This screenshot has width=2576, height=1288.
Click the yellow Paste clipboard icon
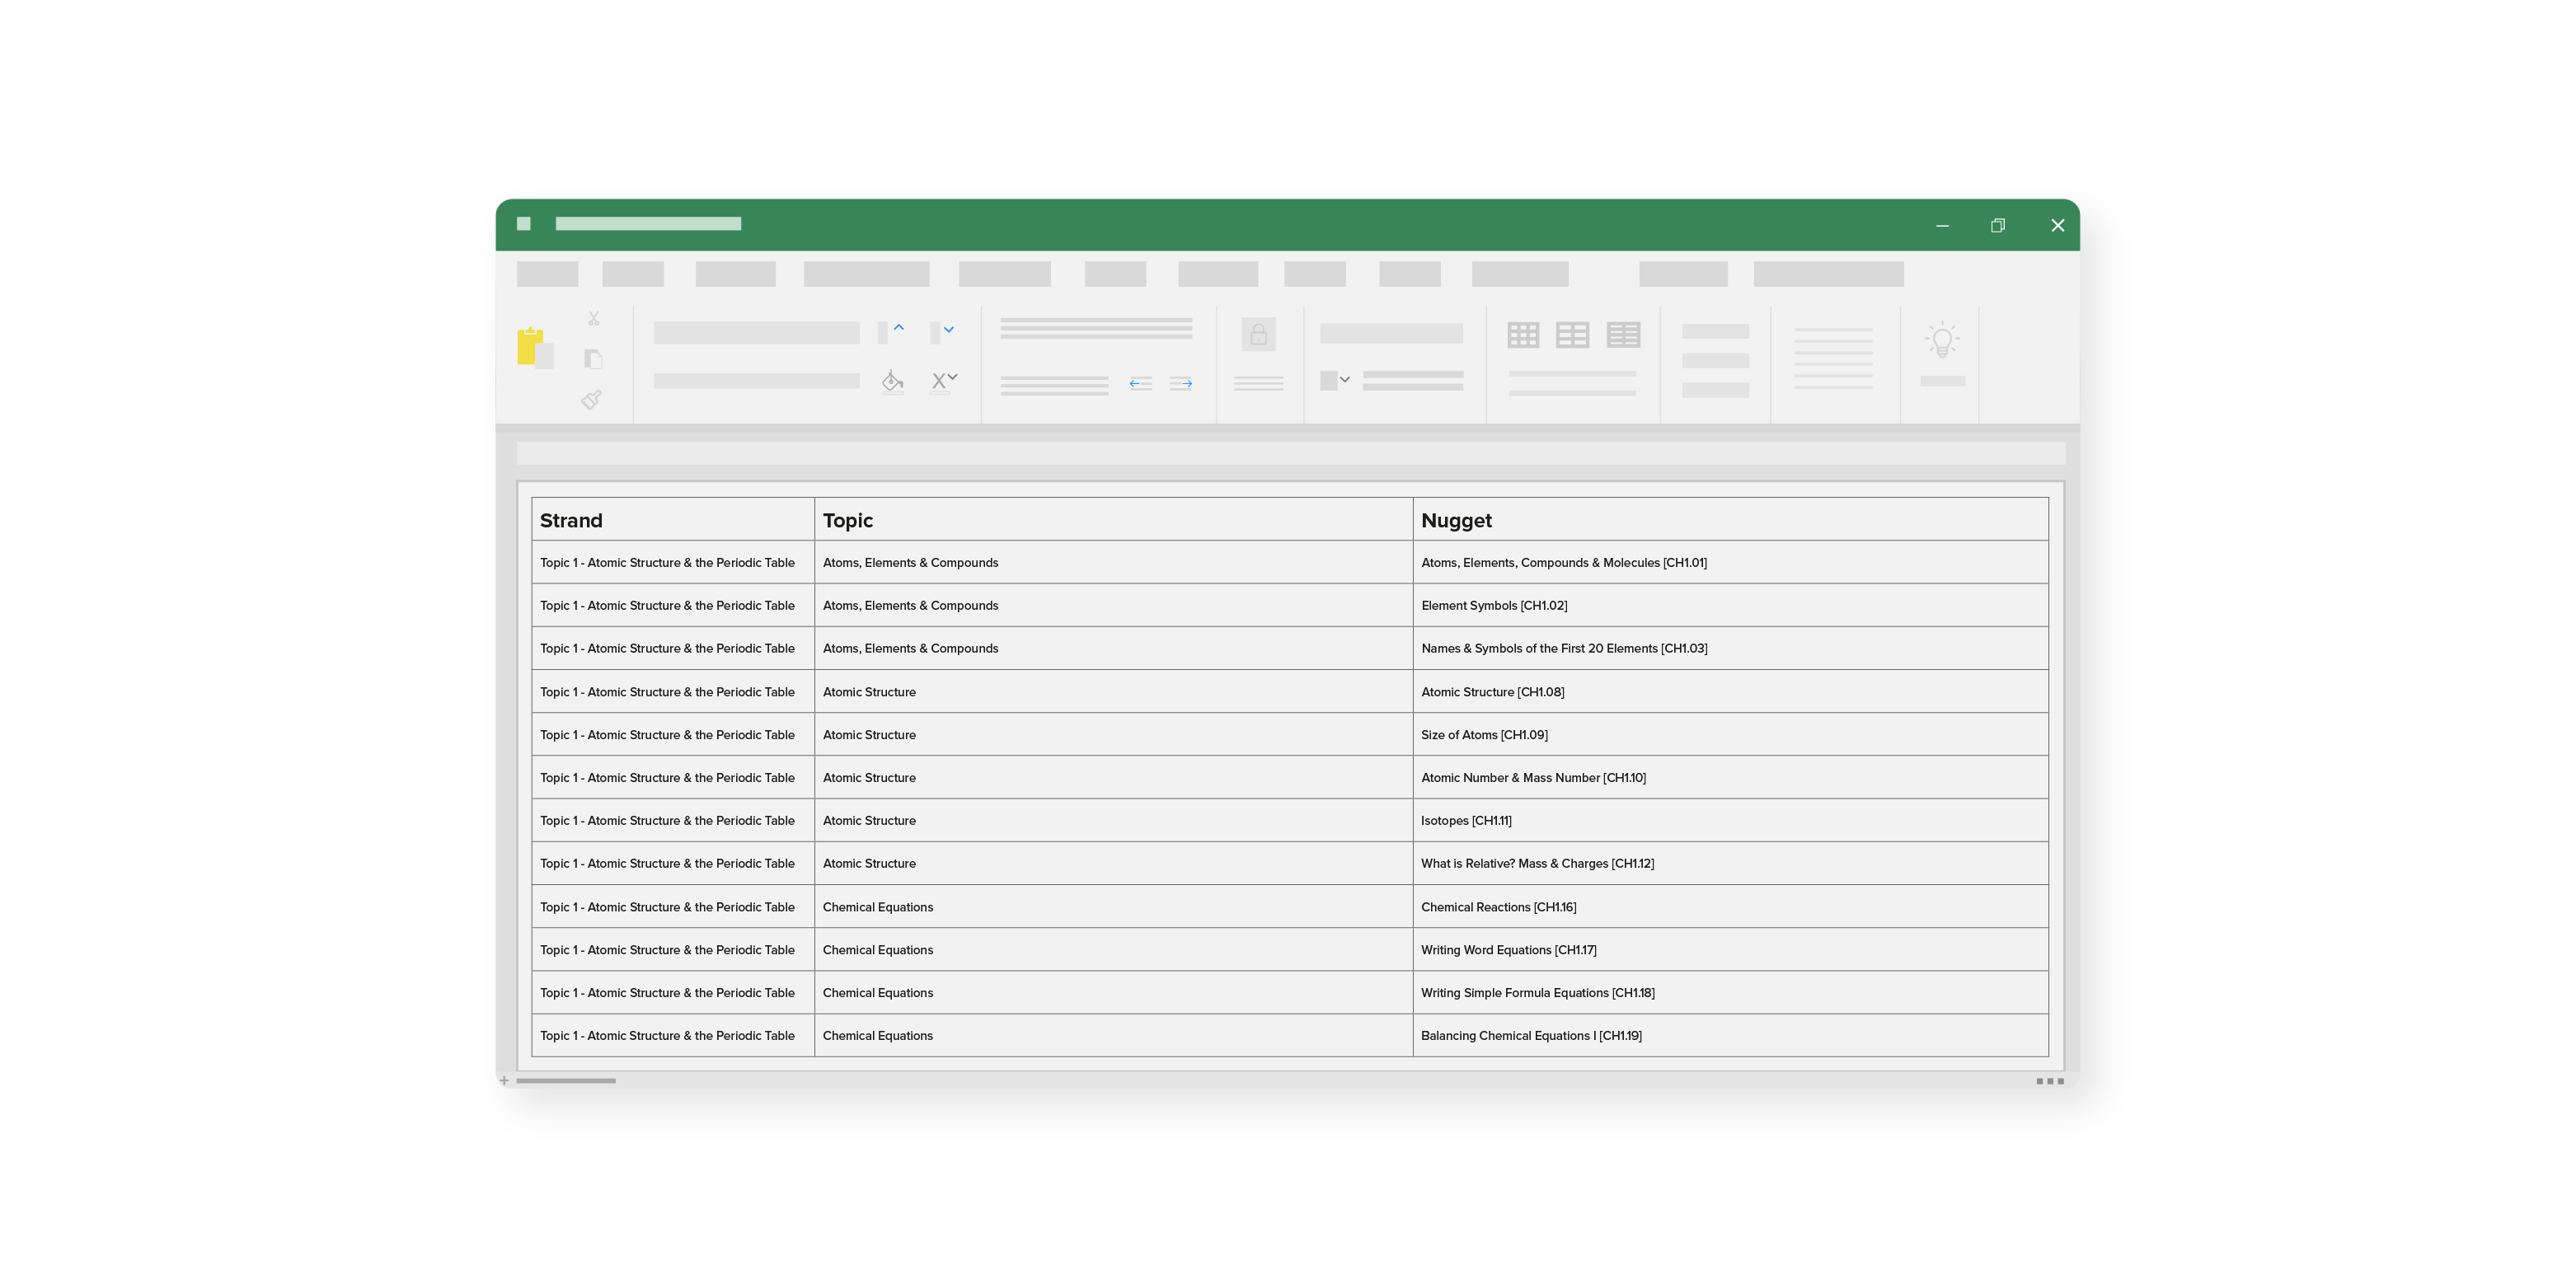tap(535, 347)
